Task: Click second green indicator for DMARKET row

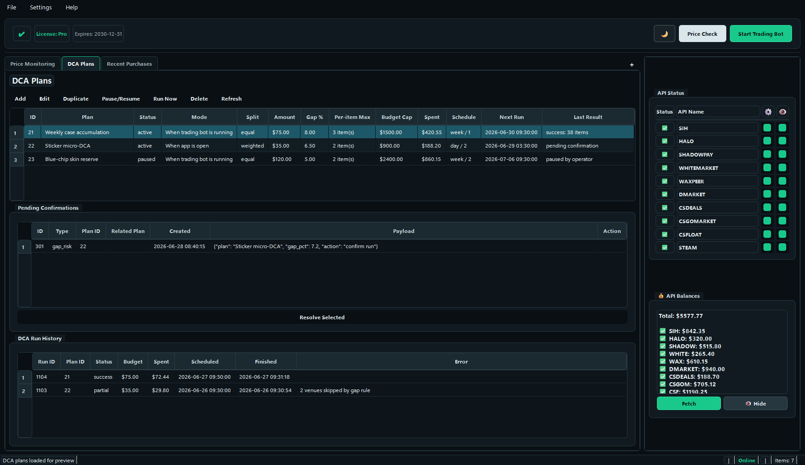Action: point(782,194)
